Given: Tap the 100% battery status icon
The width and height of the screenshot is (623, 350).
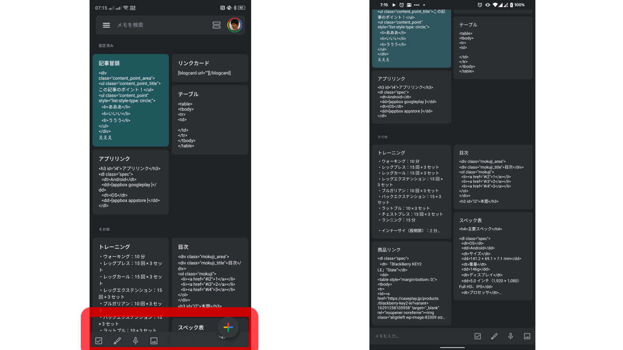Looking at the screenshot, I should coord(516,5).
